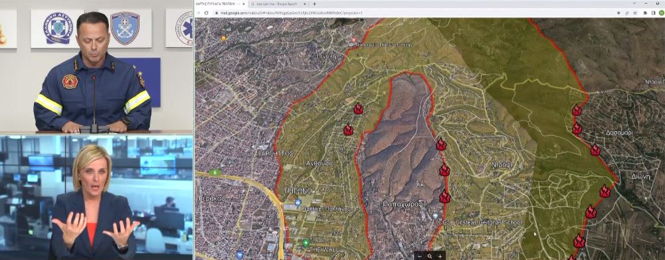665x260 pixels.
Task: Open the side panel icon in browser toolbar
Action: (x=653, y=13)
